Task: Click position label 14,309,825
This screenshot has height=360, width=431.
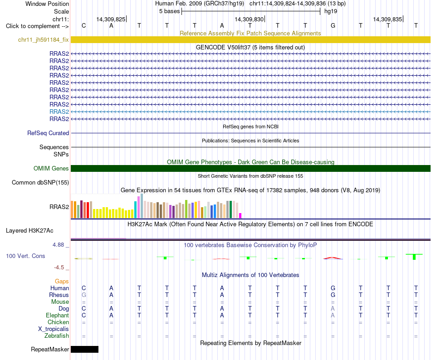Action: pos(111,19)
